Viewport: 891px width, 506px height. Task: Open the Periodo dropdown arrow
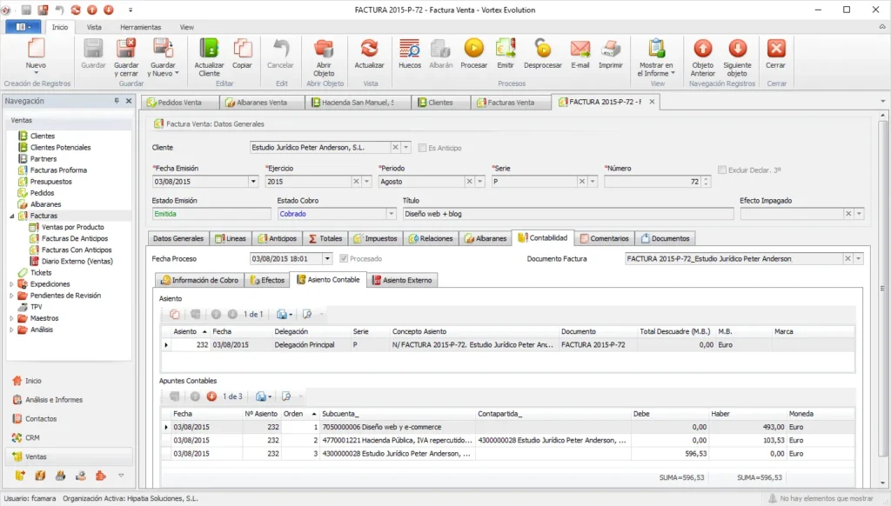(x=480, y=182)
